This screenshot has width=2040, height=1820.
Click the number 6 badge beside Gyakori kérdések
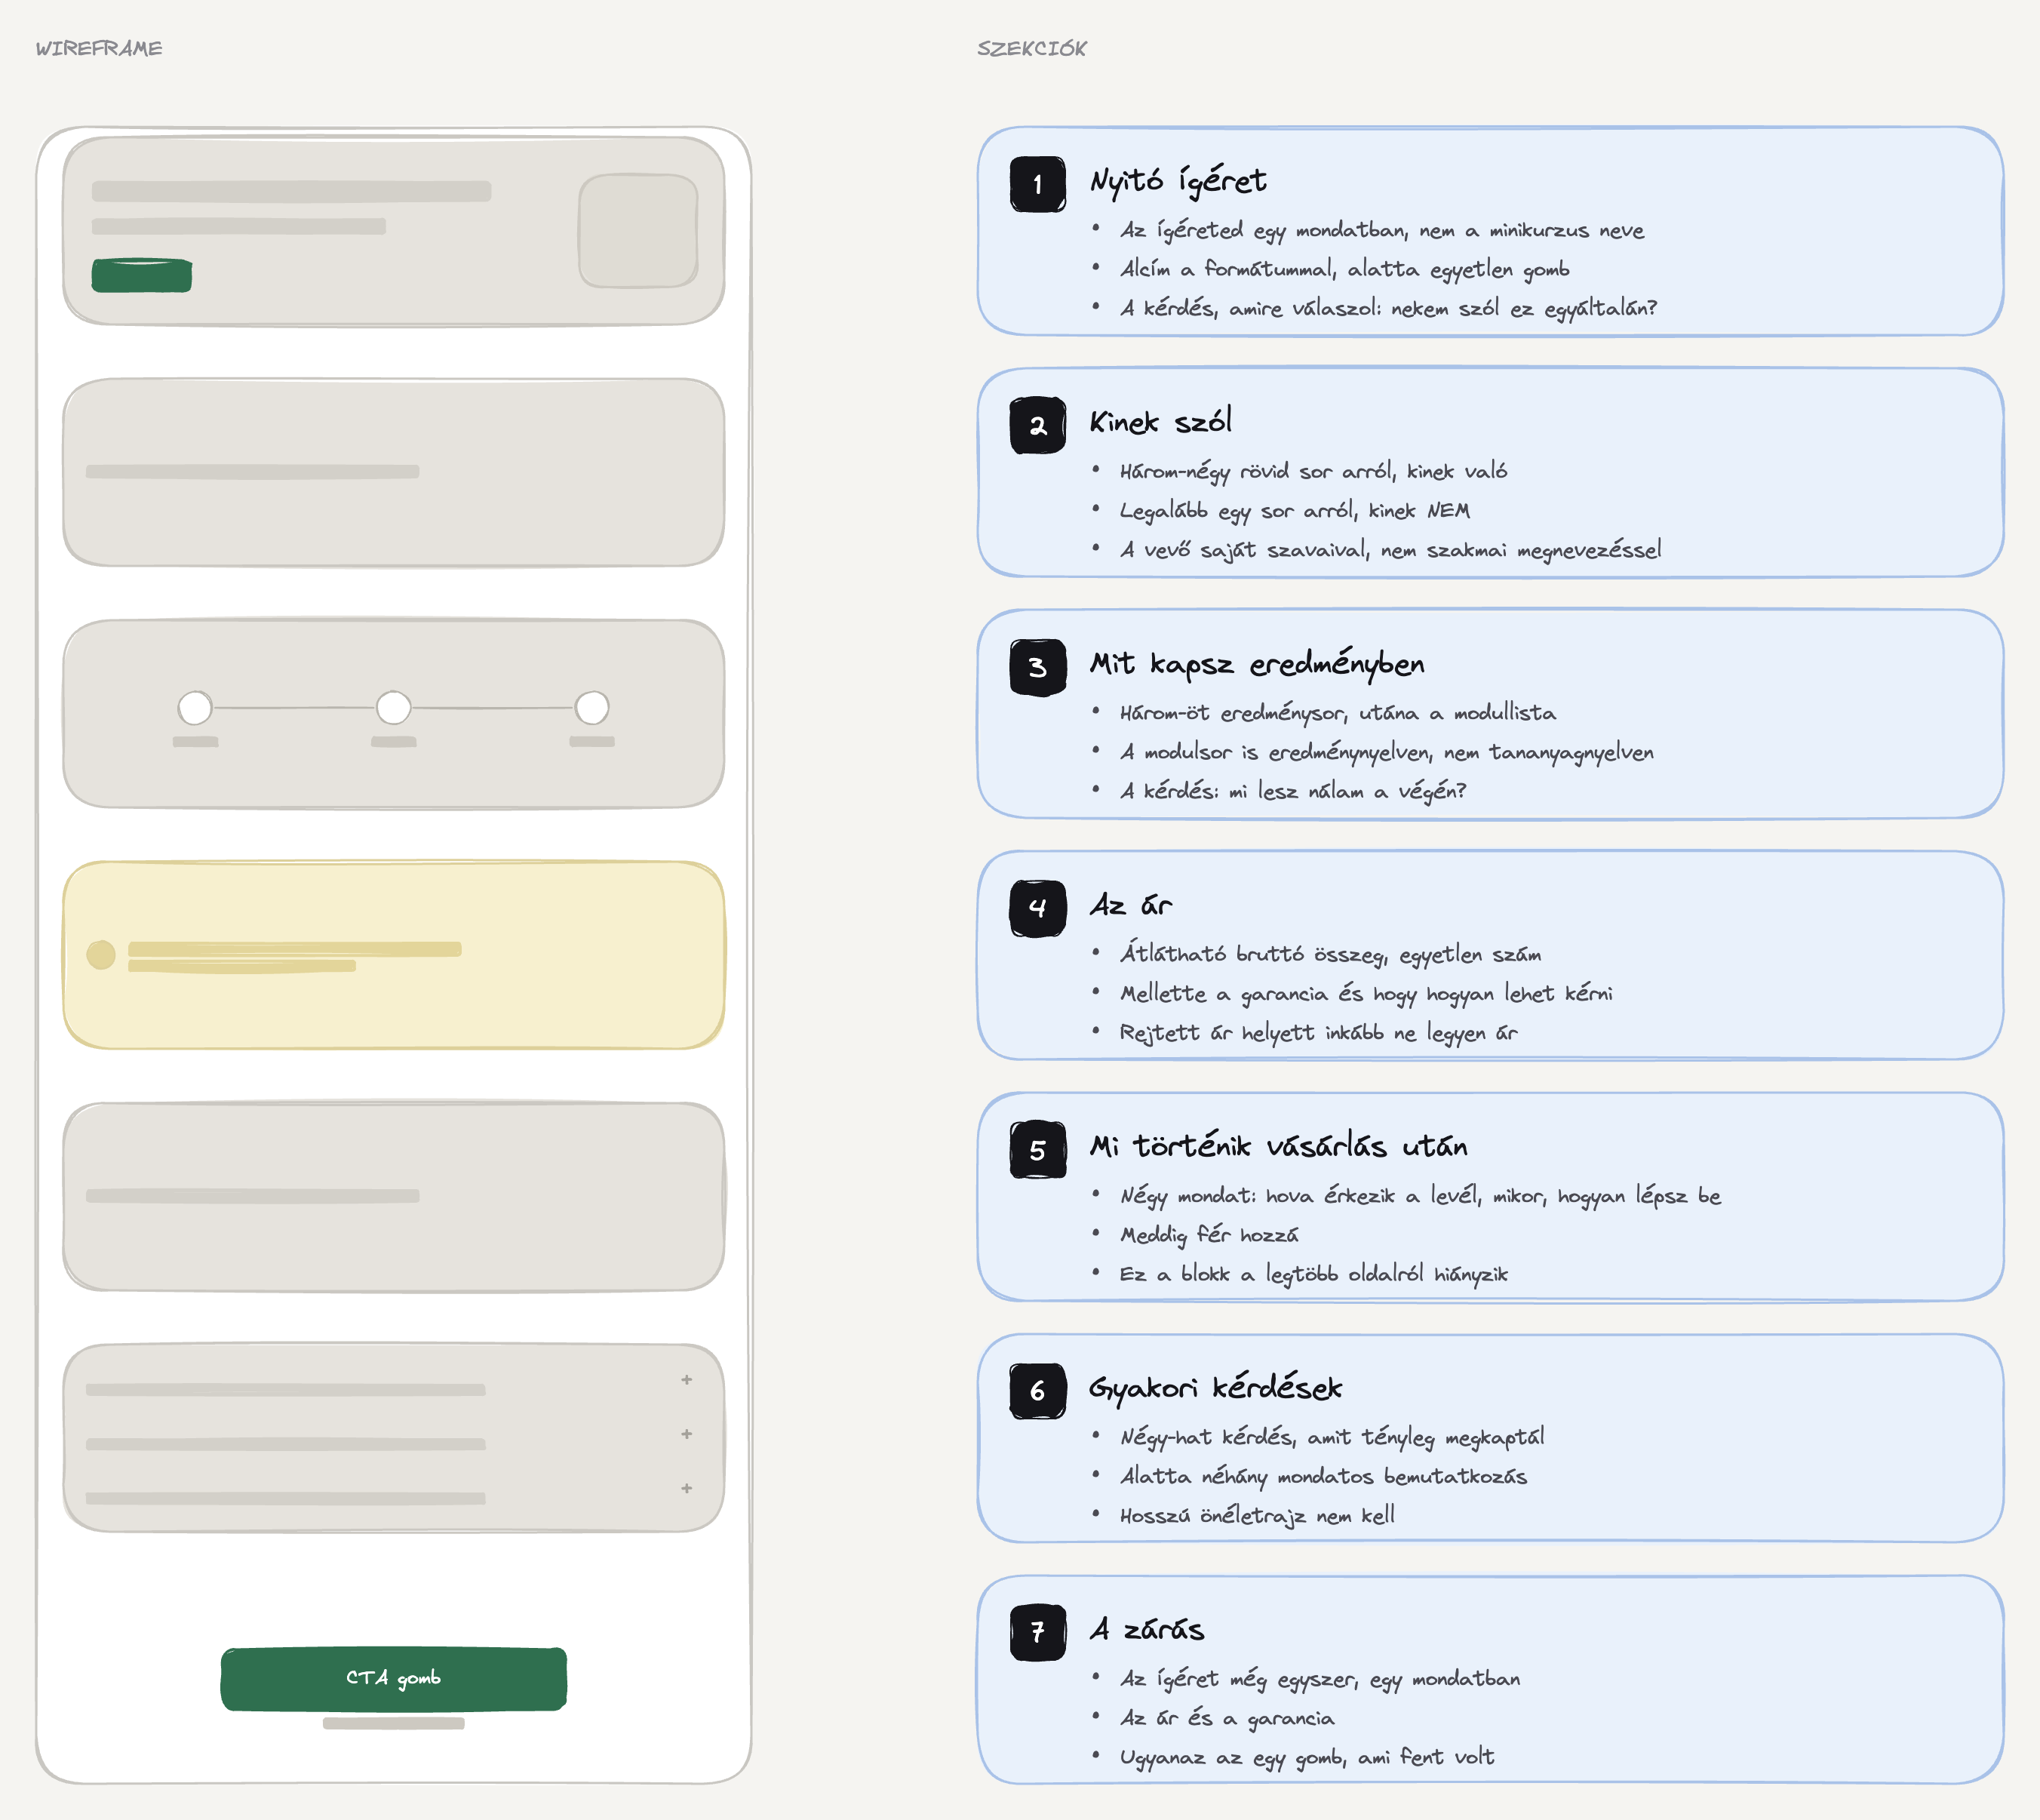(x=1037, y=1391)
